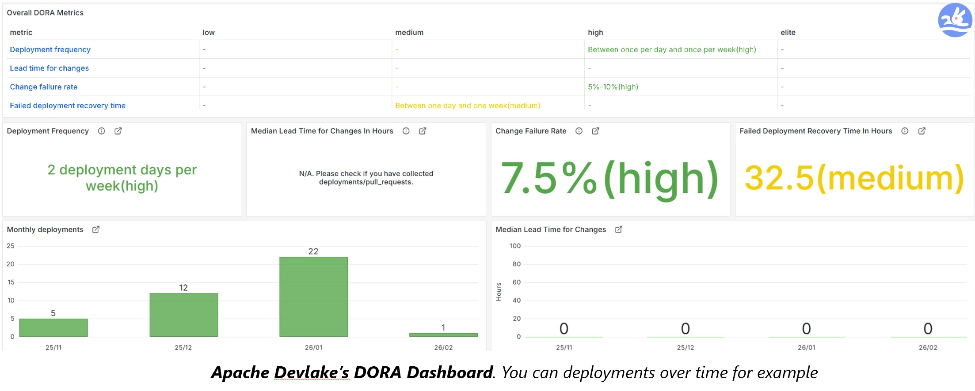
Task: Open Median Lead Time for Changes chart link
Action: tap(619, 229)
